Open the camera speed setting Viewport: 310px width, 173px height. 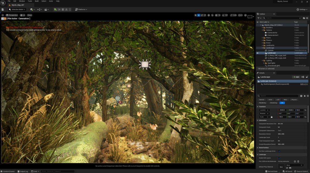point(240,15)
